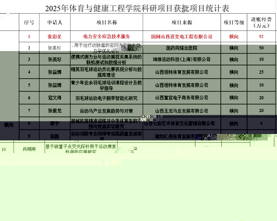This screenshot has height=221, width=277.
Task: Click source cell 山西七彩艺术体育文化管理有限公司
Action: [x=181, y=124]
